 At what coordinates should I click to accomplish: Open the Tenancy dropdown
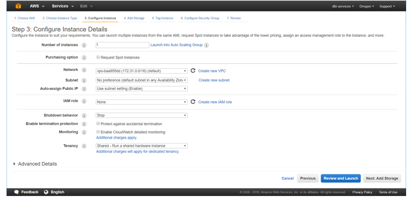point(141,146)
